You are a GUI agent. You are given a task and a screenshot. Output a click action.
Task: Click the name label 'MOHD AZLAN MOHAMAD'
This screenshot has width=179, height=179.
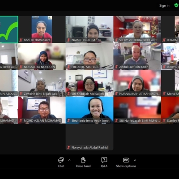[x=43, y=120]
